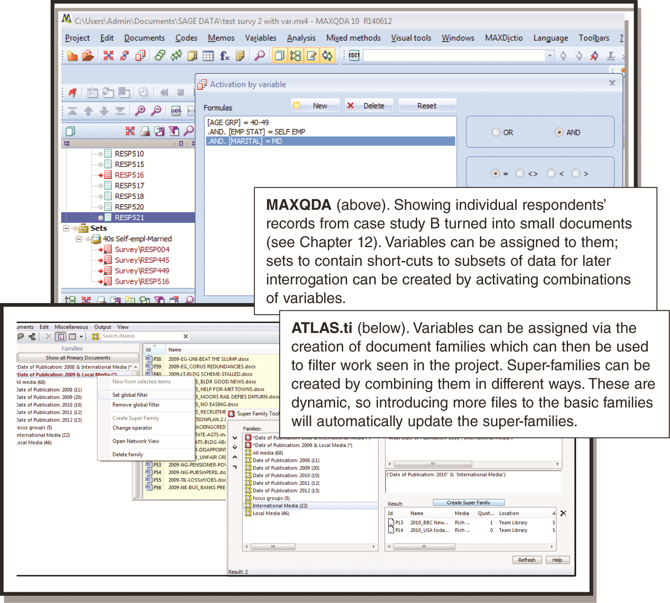670x603 pixels.
Task: Select the equals (=) operator radio button
Action: coord(495,173)
